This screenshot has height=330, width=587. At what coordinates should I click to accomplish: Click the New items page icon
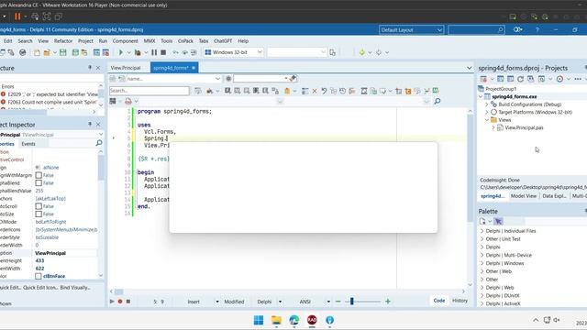tap(37, 52)
